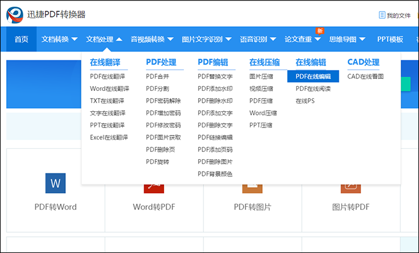Collapse the 文档处理 menu arrow
419x253 pixels.
click(119, 39)
